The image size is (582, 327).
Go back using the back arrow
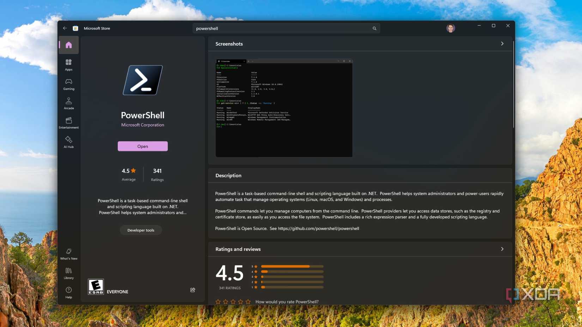point(65,28)
